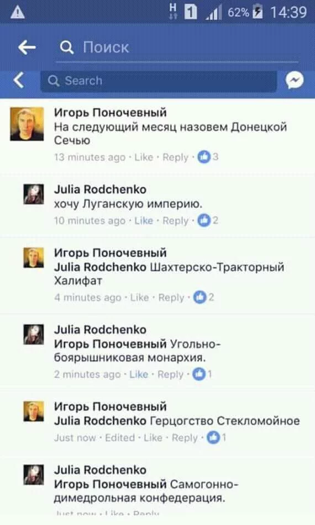Unlike the comment posted 10 minutes ago
The width and height of the screenshot is (315, 525).
coord(144,221)
